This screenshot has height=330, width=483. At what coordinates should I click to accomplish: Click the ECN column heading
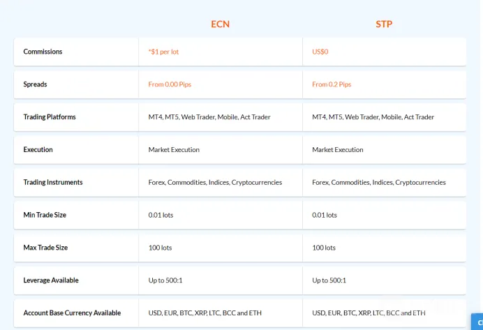[221, 24]
